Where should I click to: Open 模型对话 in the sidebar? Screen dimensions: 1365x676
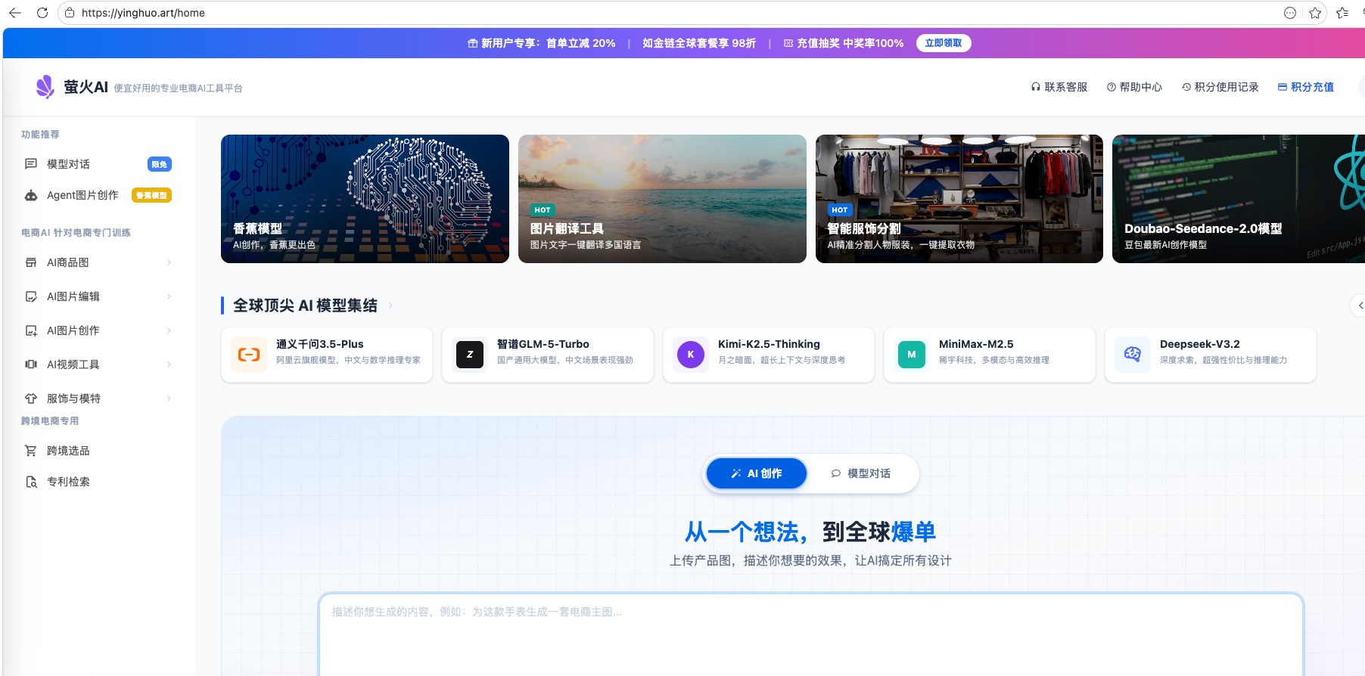(69, 164)
